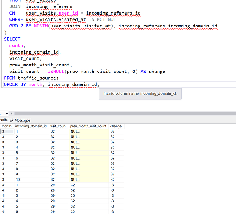Click the Messages tab icon

[x=12, y=121]
